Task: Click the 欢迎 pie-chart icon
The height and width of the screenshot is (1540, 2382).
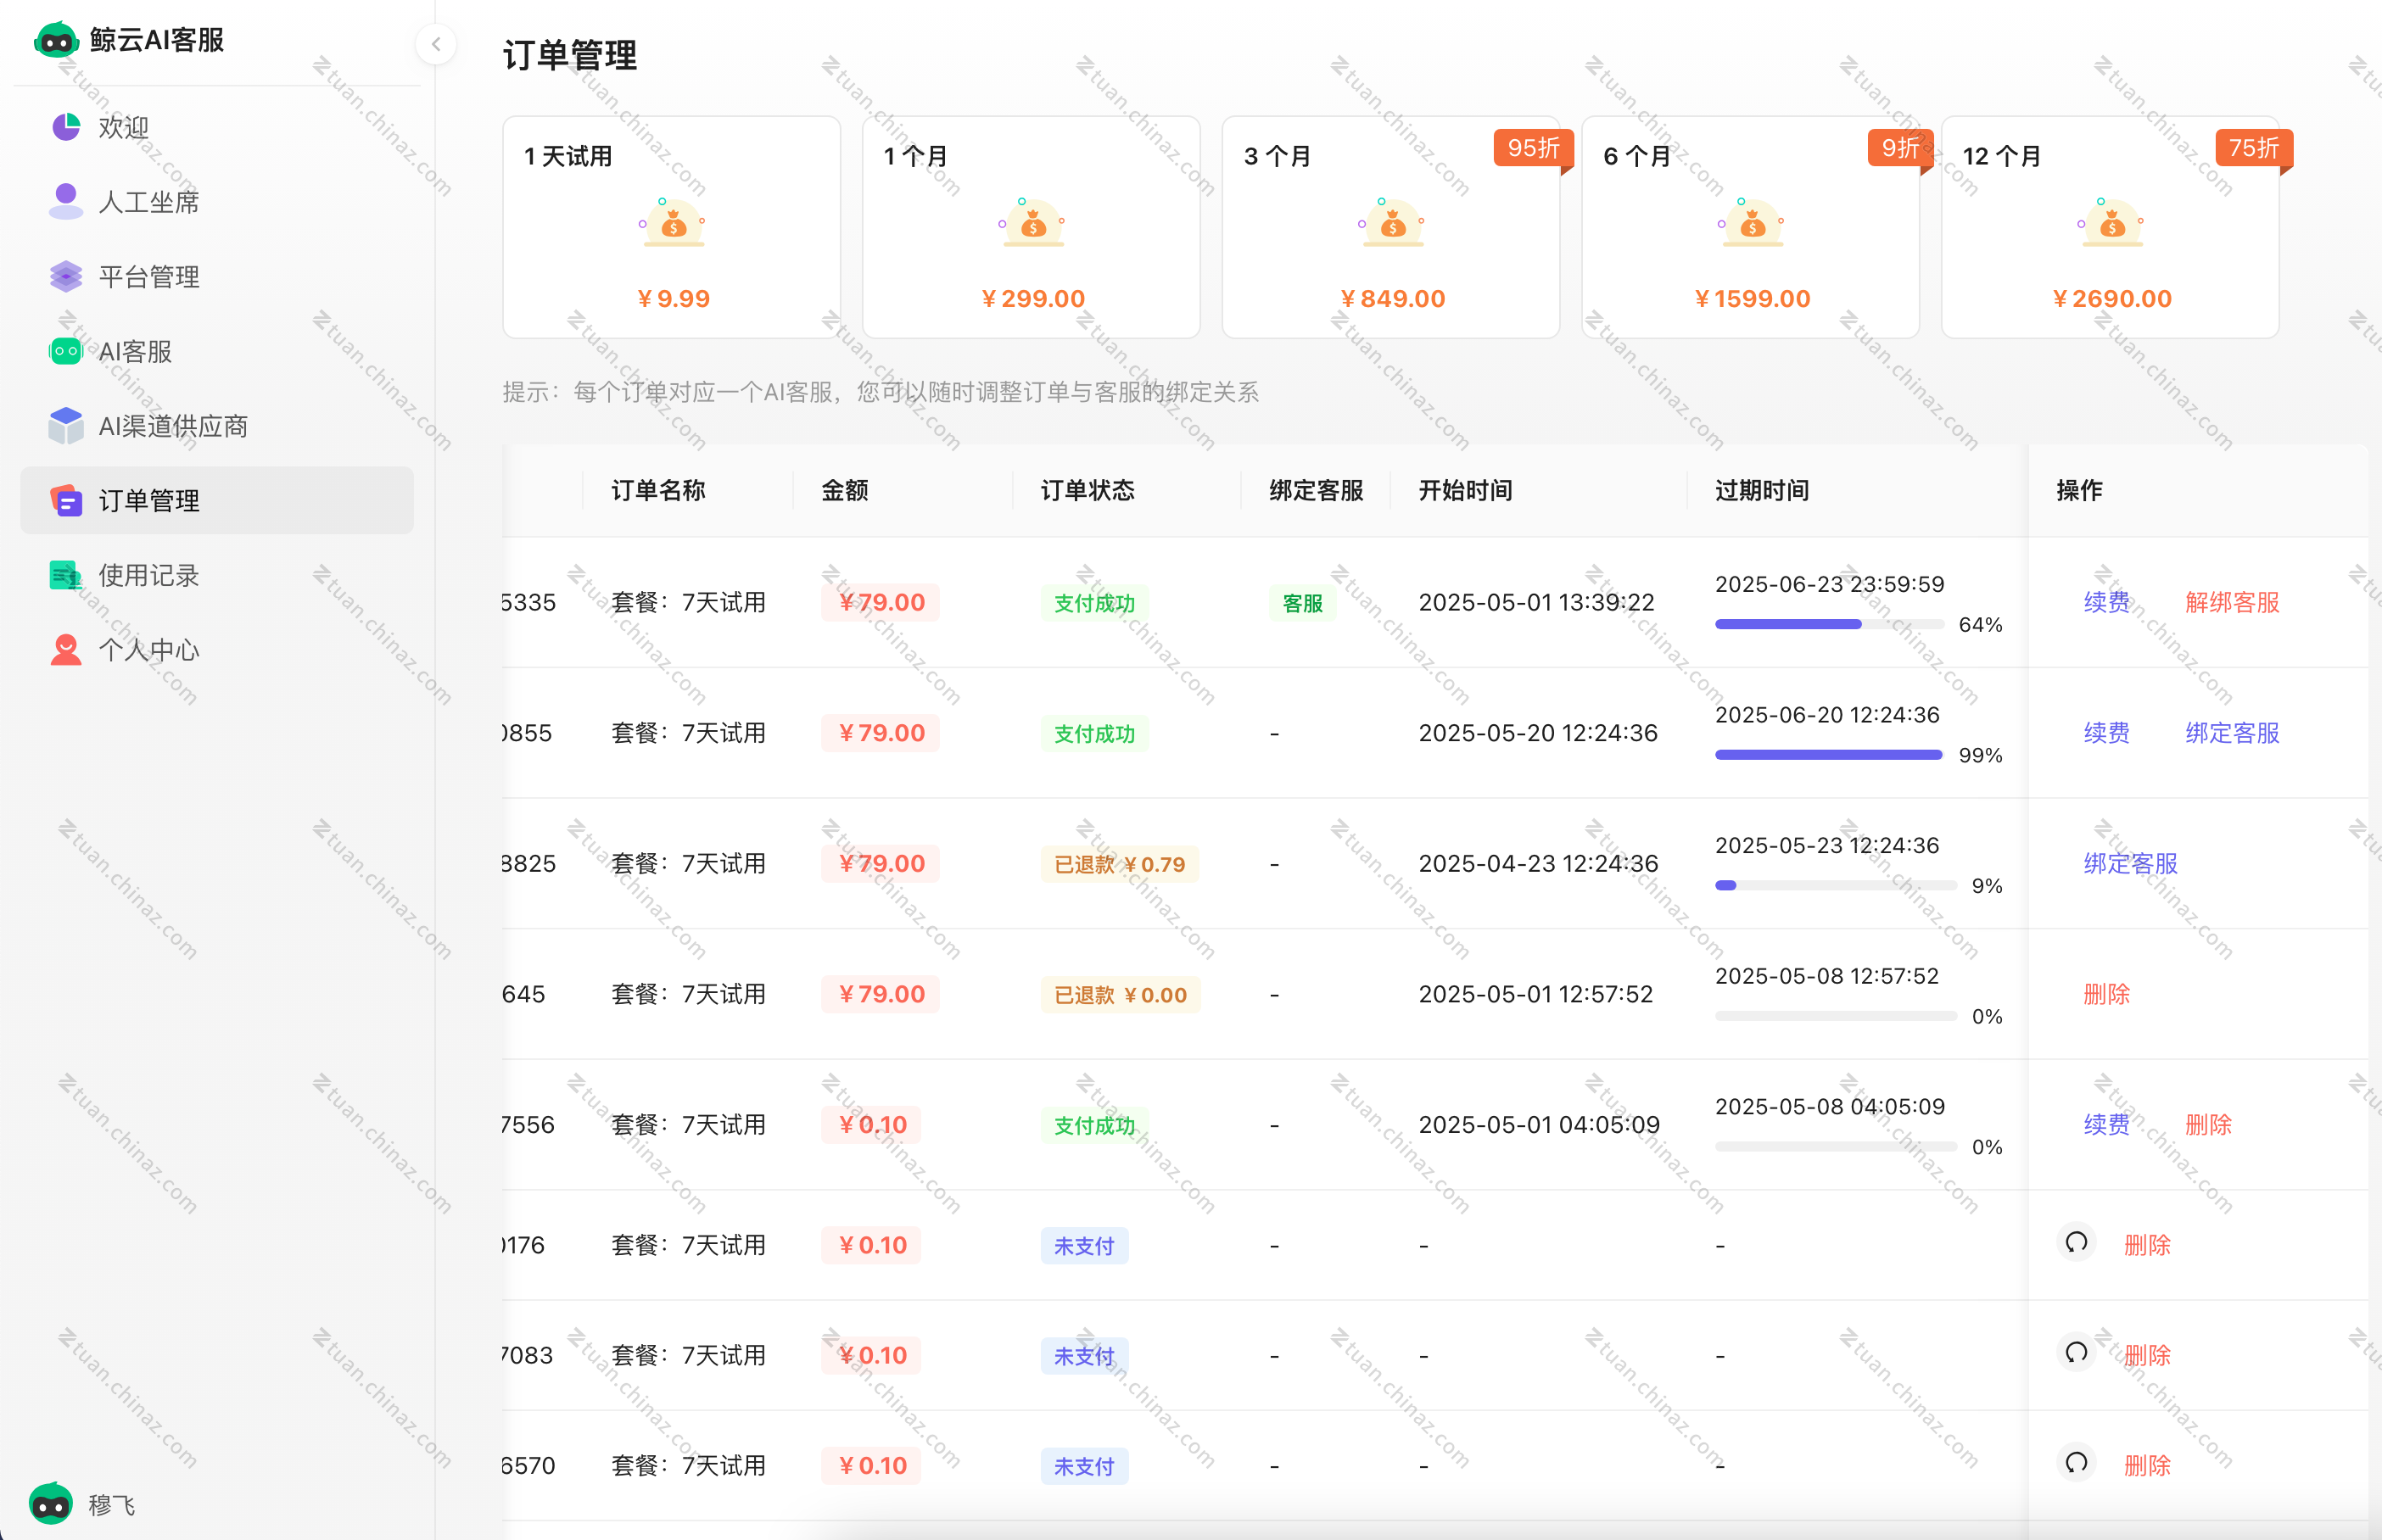Action: (x=66, y=127)
